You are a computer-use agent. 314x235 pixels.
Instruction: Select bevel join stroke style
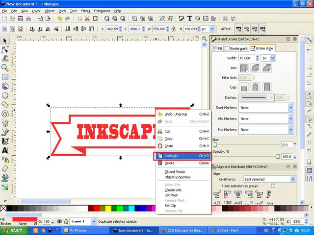[x=267, y=68]
